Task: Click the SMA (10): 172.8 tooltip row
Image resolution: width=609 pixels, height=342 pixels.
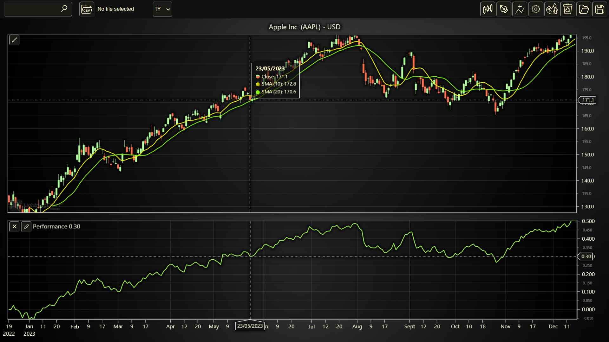Action: tap(276, 84)
